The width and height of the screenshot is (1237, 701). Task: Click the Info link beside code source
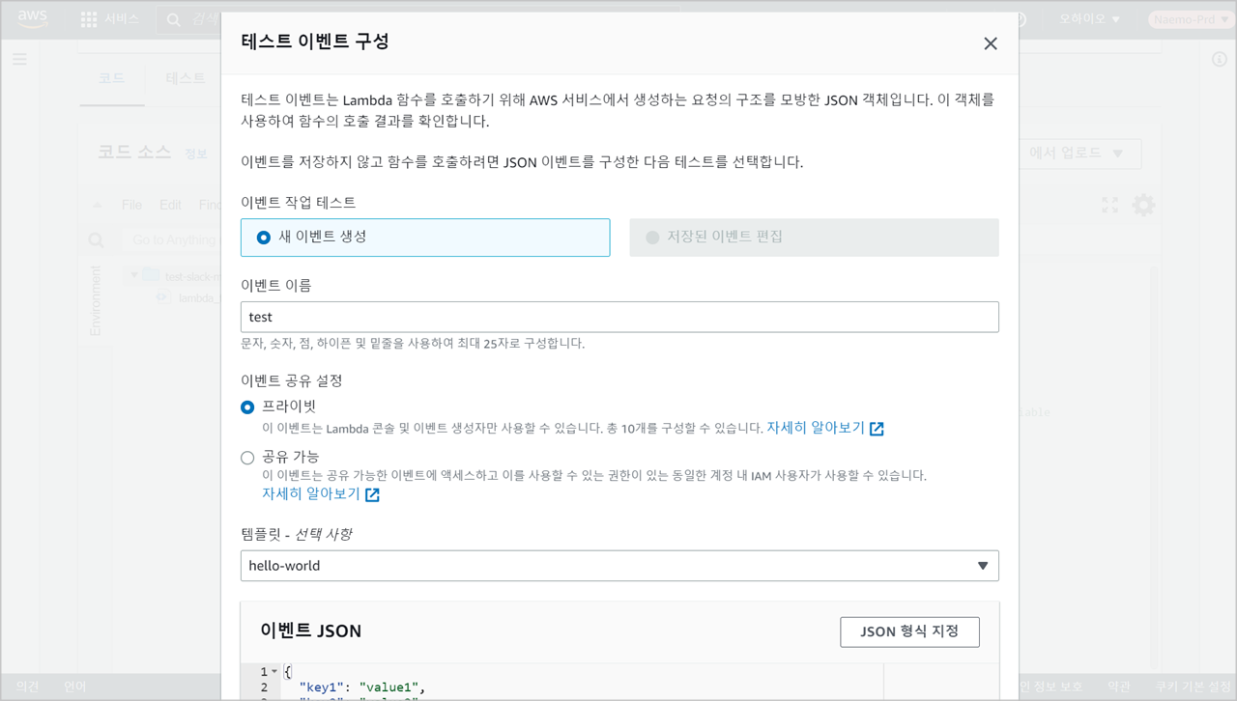click(x=196, y=154)
